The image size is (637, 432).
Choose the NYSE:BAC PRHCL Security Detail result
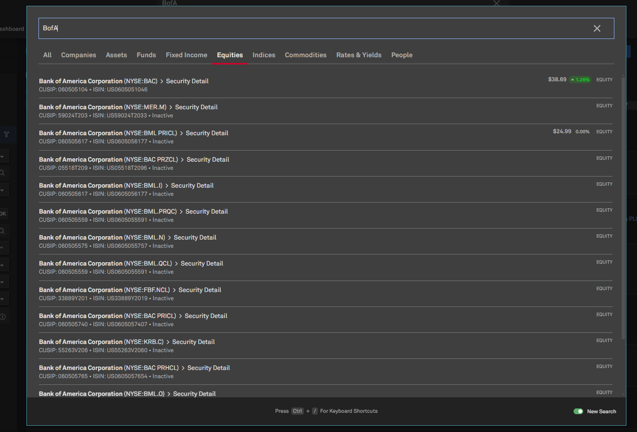click(x=325, y=372)
